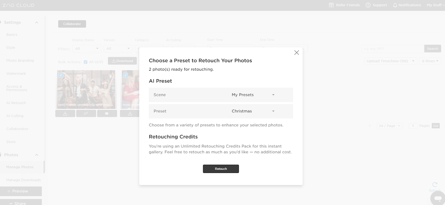Click the Refer Friends gift icon

331,5
